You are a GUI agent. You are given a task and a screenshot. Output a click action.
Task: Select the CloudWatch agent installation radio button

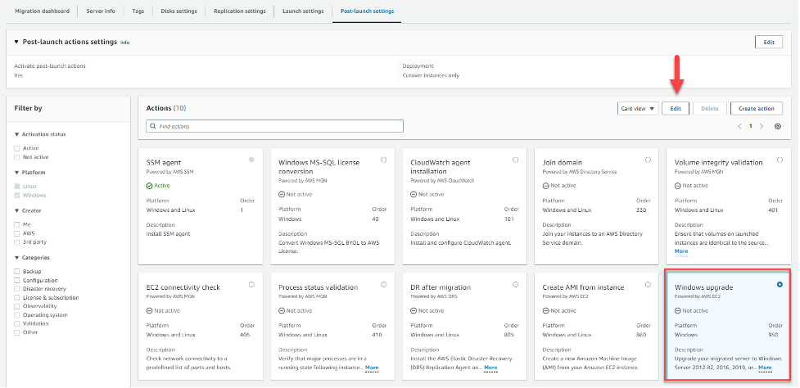(x=515, y=160)
